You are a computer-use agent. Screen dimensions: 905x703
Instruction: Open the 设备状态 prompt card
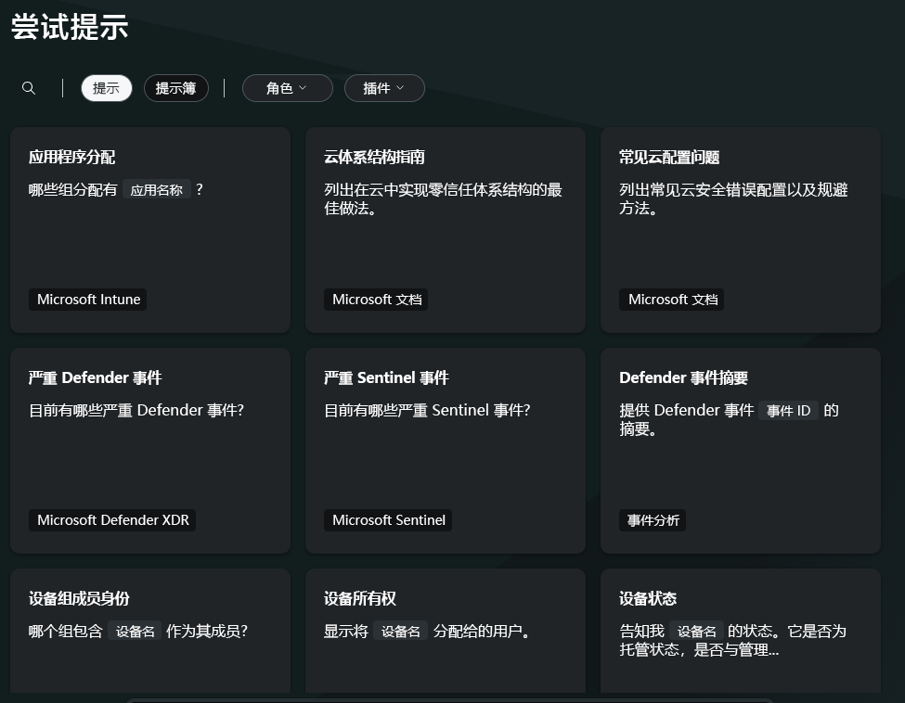pyautogui.click(x=741, y=631)
